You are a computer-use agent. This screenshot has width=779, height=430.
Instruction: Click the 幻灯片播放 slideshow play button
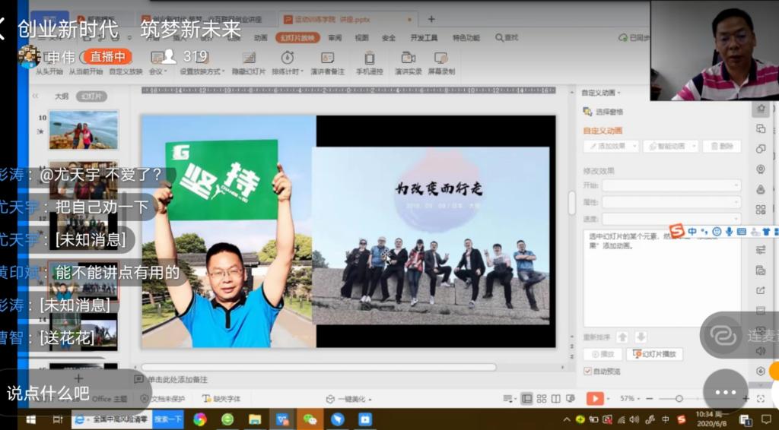click(654, 355)
